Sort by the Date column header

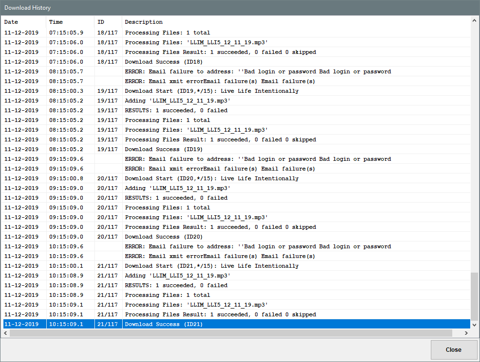click(24, 22)
